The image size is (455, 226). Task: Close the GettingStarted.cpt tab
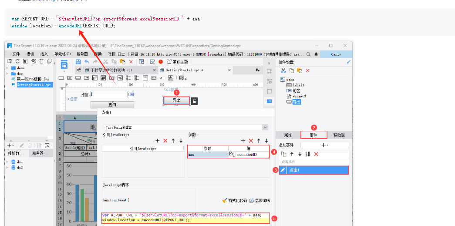point(229,70)
